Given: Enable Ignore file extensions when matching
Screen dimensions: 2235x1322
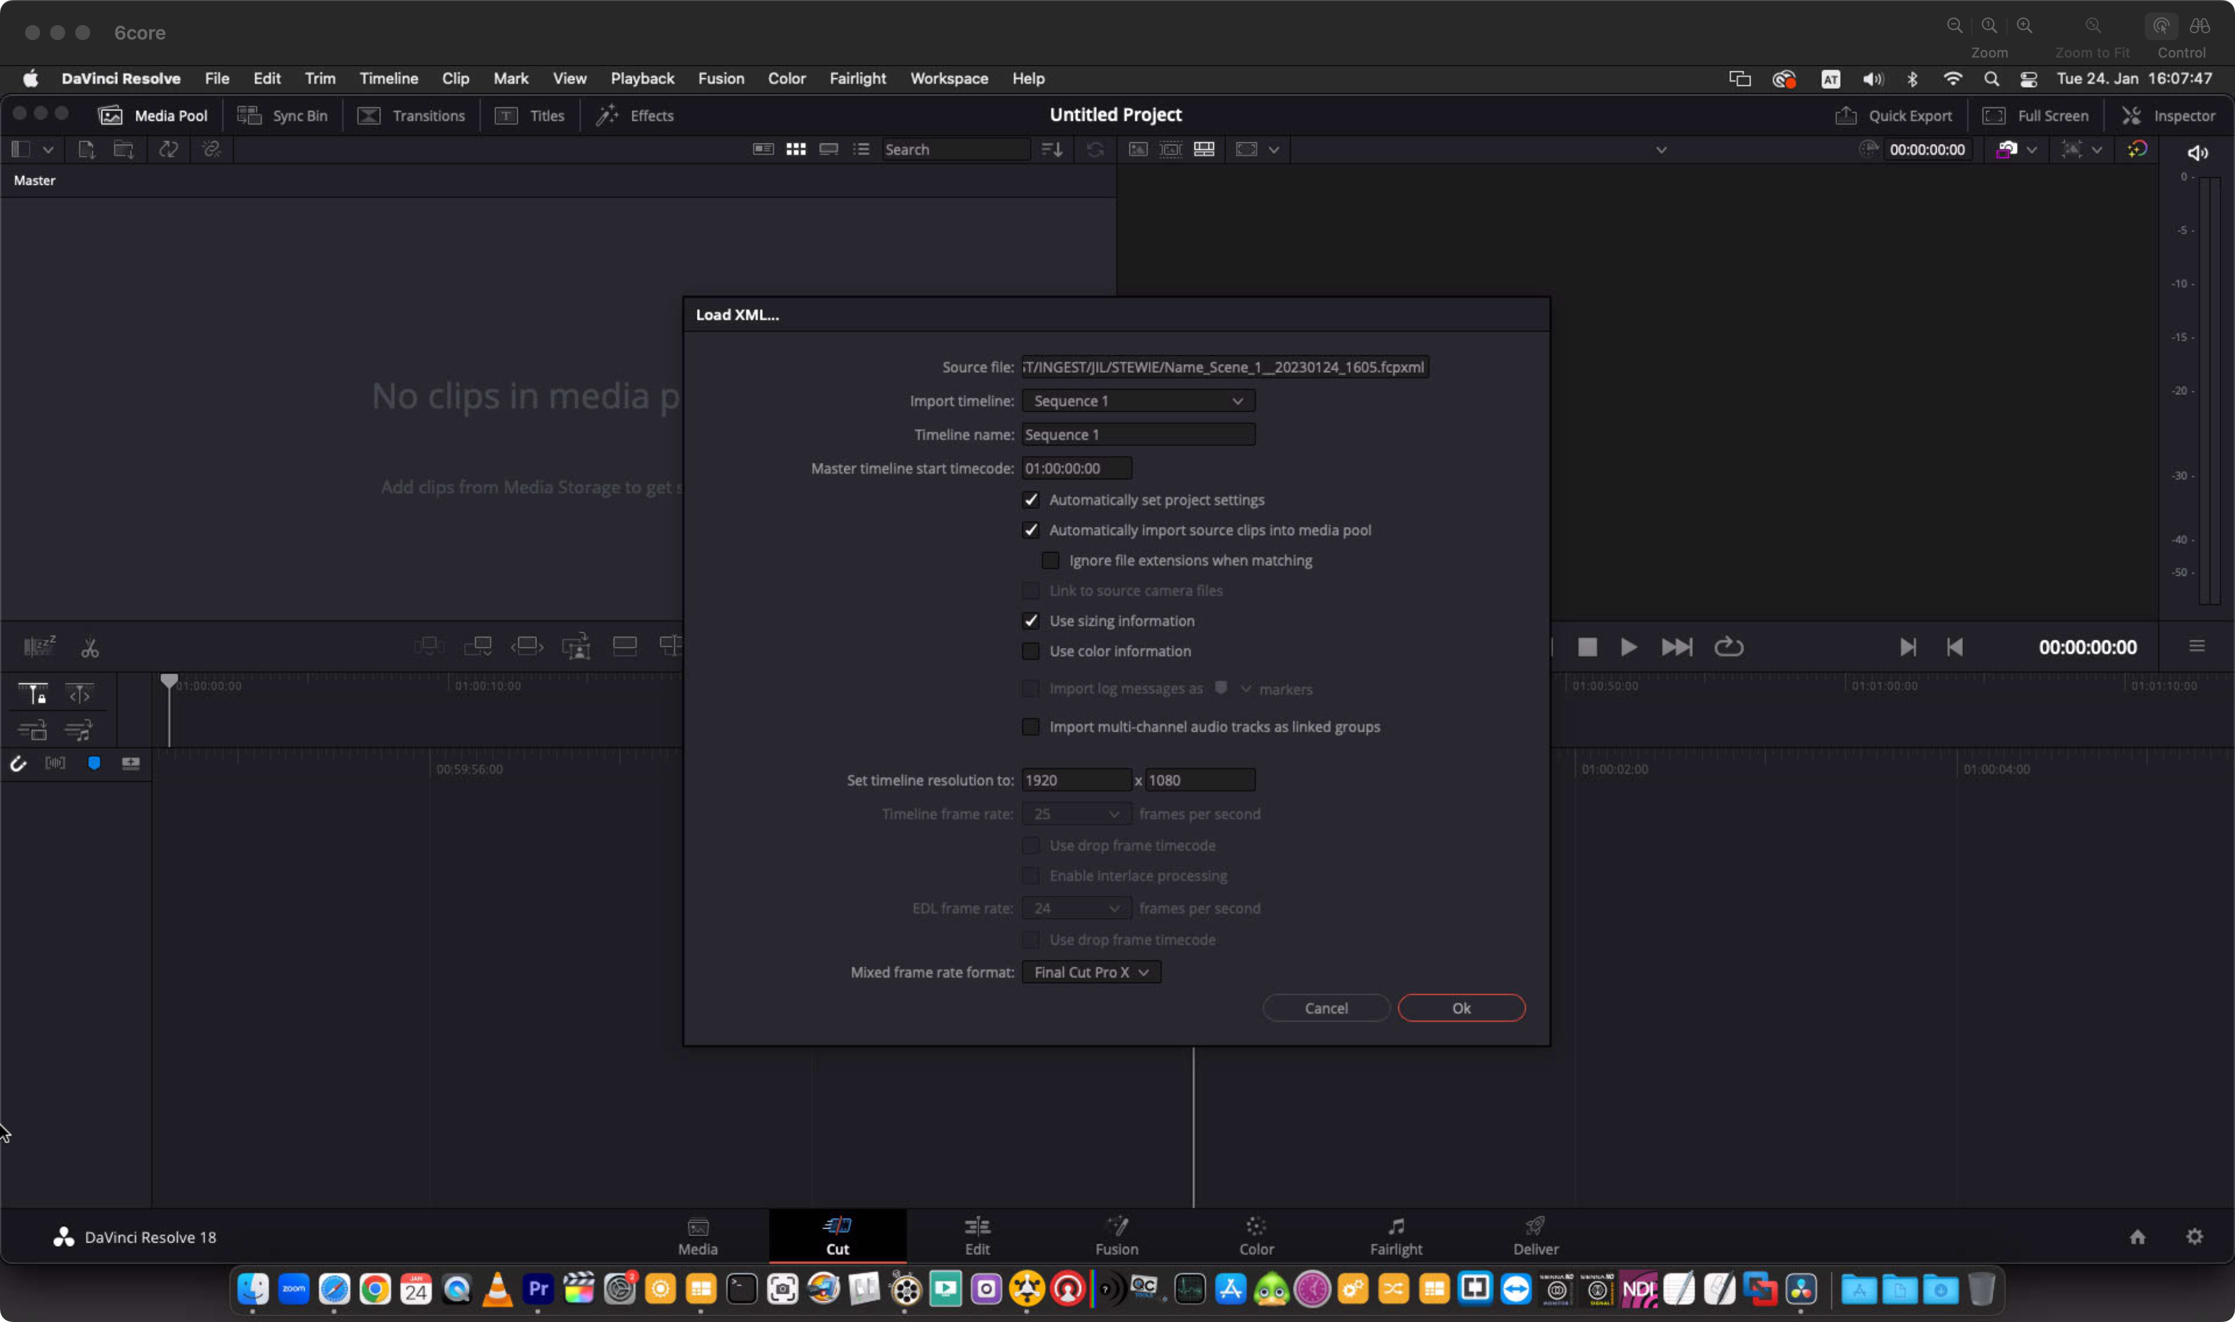Looking at the screenshot, I should (x=1050, y=560).
